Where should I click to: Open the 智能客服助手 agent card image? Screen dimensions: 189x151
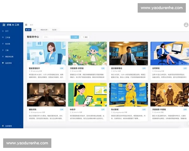(46, 53)
